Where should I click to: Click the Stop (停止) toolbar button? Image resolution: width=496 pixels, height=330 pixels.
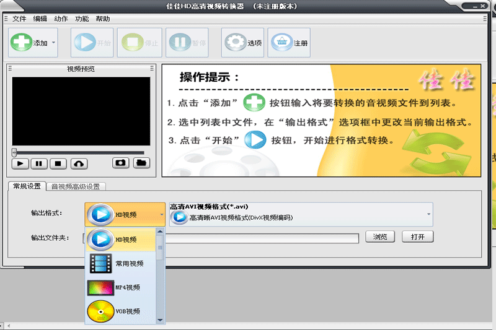pyautogui.click(x=139, y=43)
